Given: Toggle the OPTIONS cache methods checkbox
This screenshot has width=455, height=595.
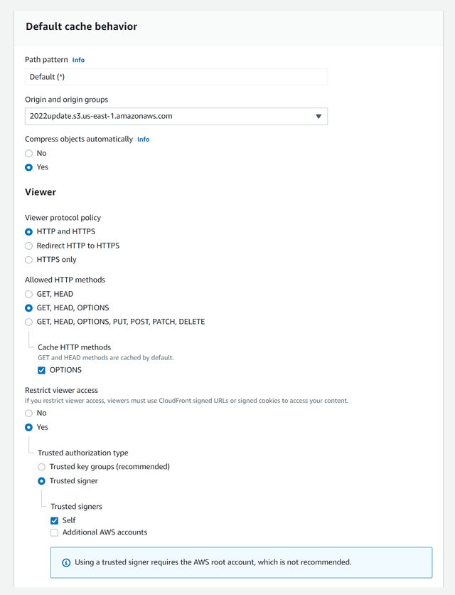Looking at the screenshot, I should tap(42, 370).
